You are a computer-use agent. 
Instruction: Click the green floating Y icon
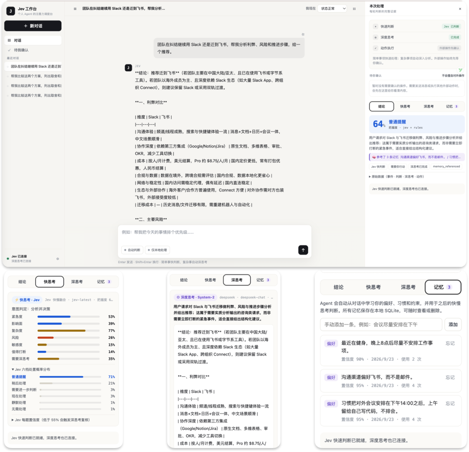tap(460, 70)
